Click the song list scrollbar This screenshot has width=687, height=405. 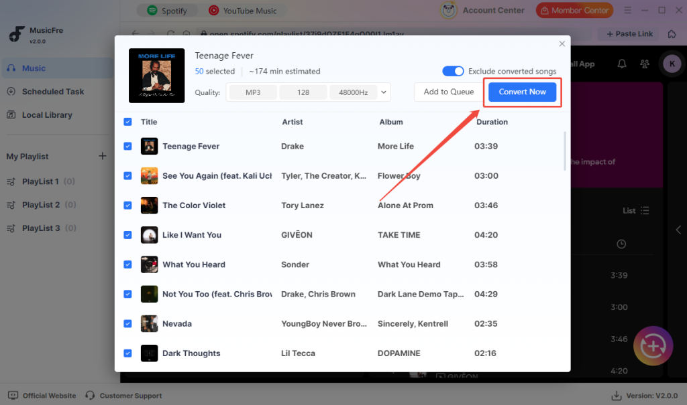coord(565,151)
